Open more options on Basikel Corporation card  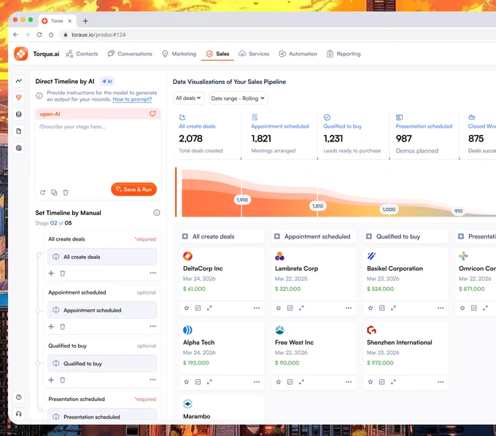pos(441,308)
